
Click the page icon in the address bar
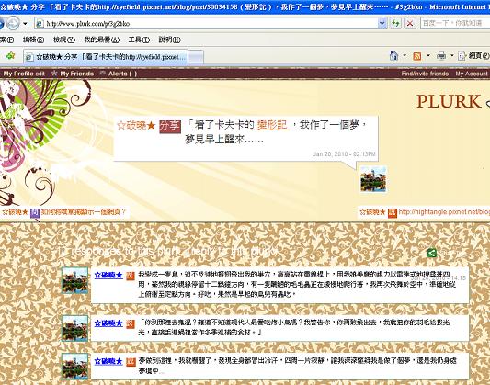[40, 24]
